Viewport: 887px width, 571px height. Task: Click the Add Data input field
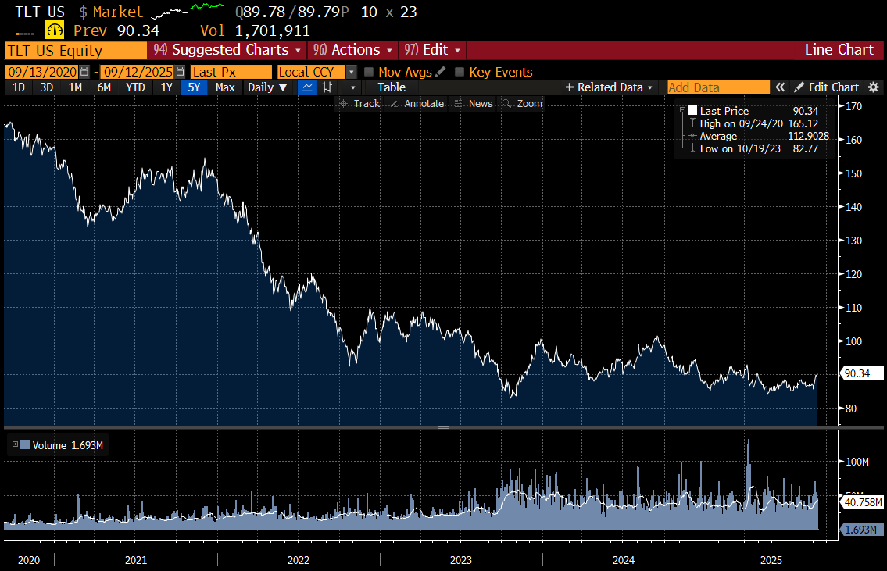pyautogui.click(x=718, y=87)
